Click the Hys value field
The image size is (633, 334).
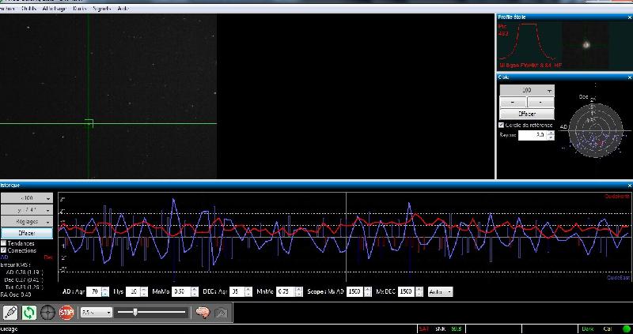(x=134, y=291)
